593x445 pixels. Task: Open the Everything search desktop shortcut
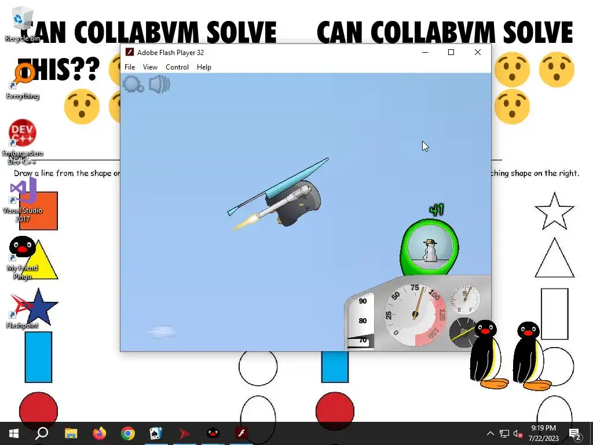23,81
